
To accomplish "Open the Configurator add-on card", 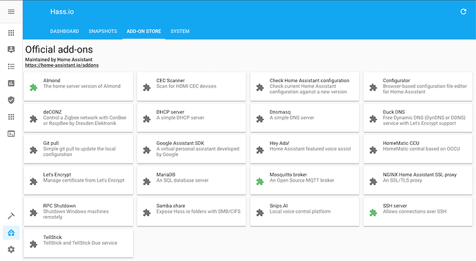I will pos(418,86).
